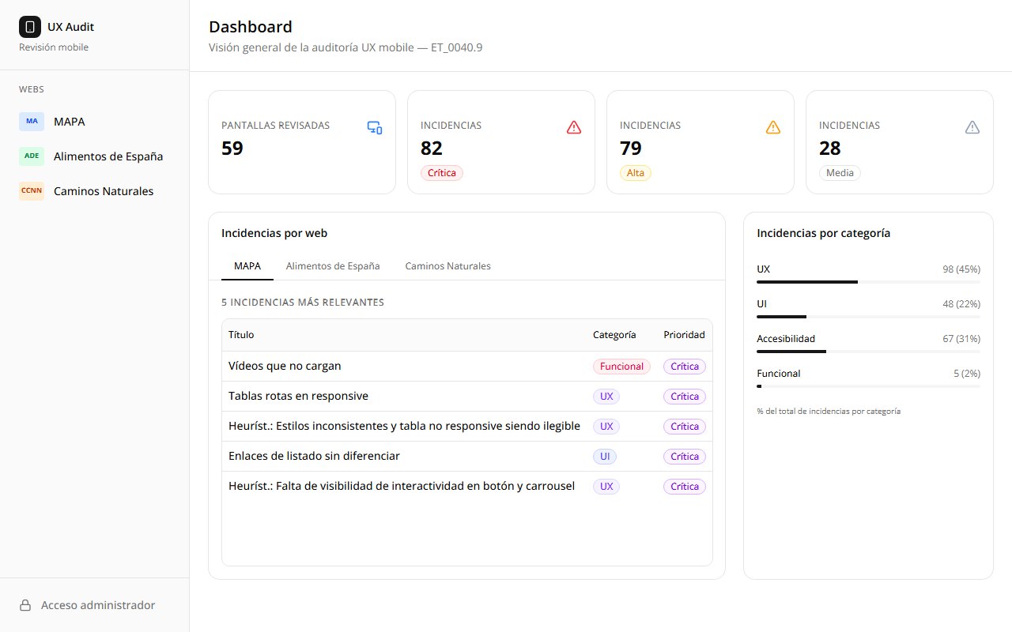The image size is (1012, 632).
Task: Click the 'Incidencias por categoría' heading
Action: tap(824, 233)
